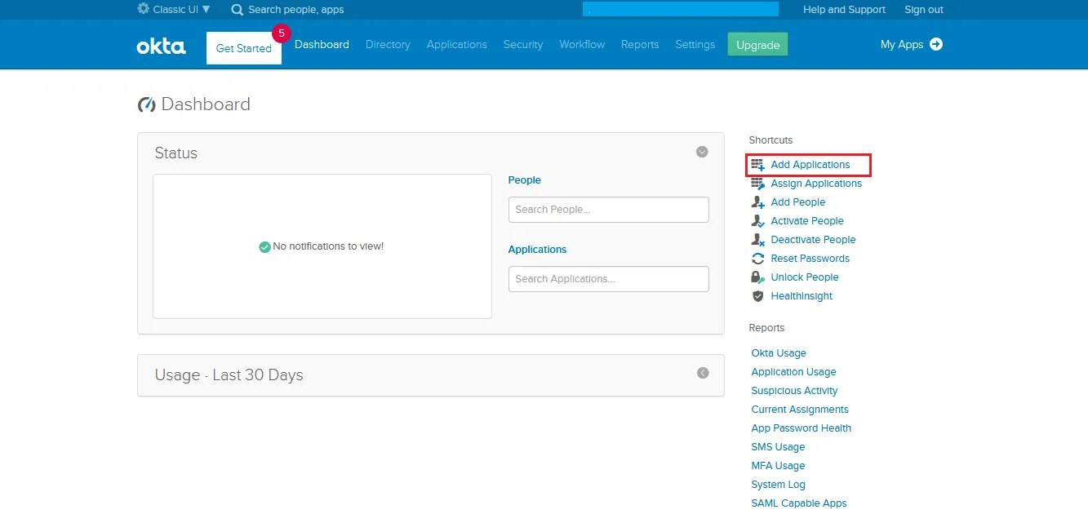Open the Applications menu
This screenshot has height=523, width=1088.
457,45
